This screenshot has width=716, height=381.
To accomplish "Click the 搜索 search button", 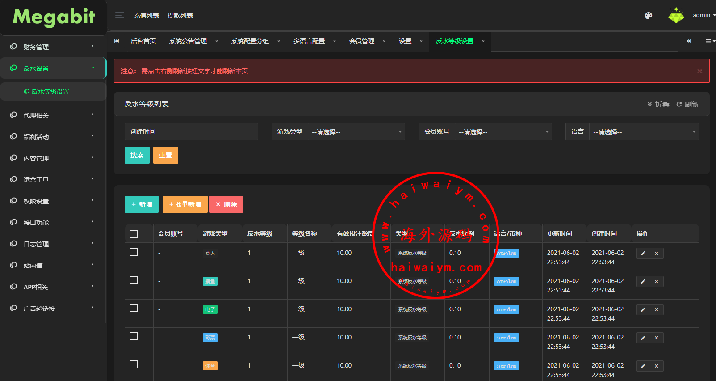I will coord(137,156).
